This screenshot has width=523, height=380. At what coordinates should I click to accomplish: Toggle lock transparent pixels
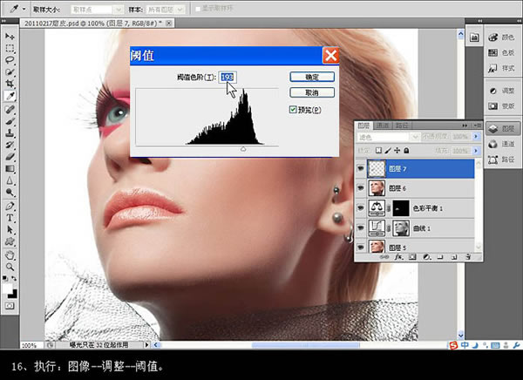click(x=378, y=151)
